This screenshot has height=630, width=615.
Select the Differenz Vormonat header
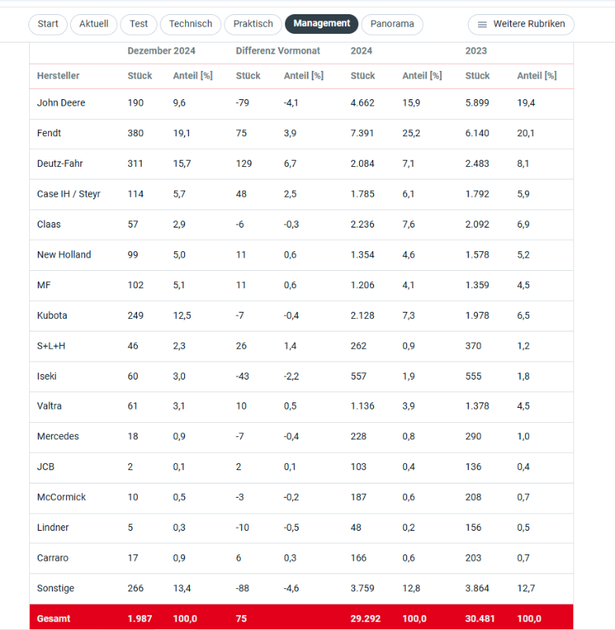(x=278, y=51)
